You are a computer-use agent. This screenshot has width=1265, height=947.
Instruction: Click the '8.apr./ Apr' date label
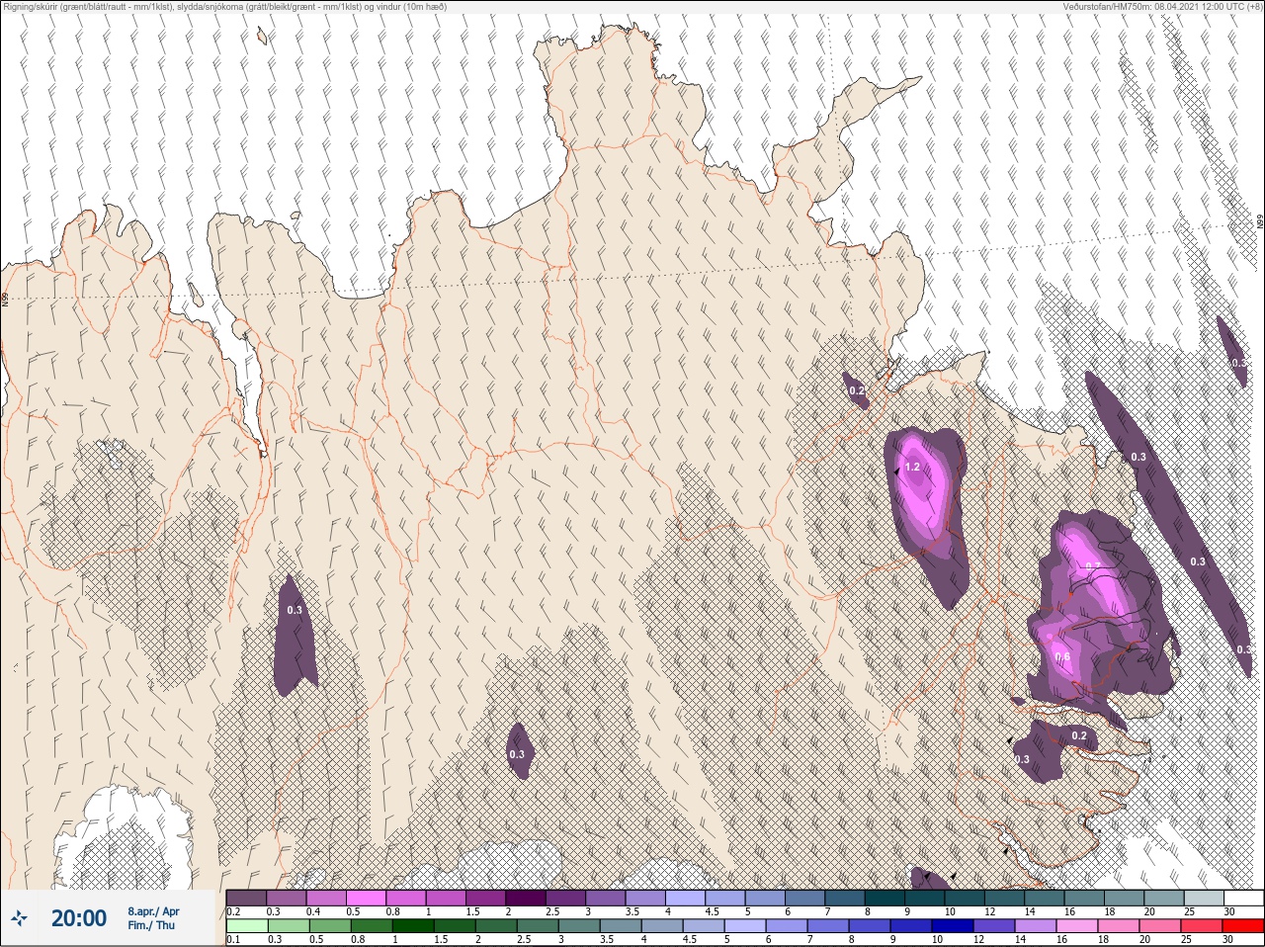pos(153,911)
